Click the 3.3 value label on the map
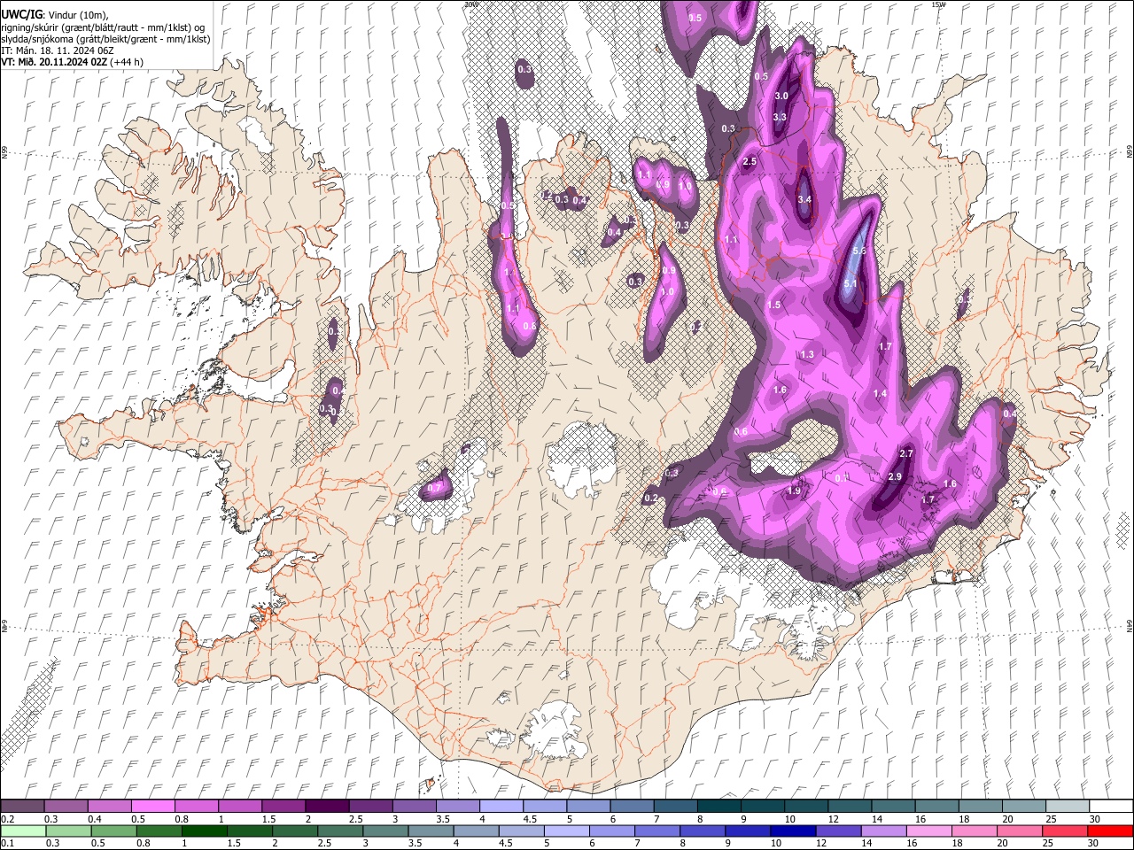Screen dimensions: 1134x850 pyautogui.click(x=780, y=117)
